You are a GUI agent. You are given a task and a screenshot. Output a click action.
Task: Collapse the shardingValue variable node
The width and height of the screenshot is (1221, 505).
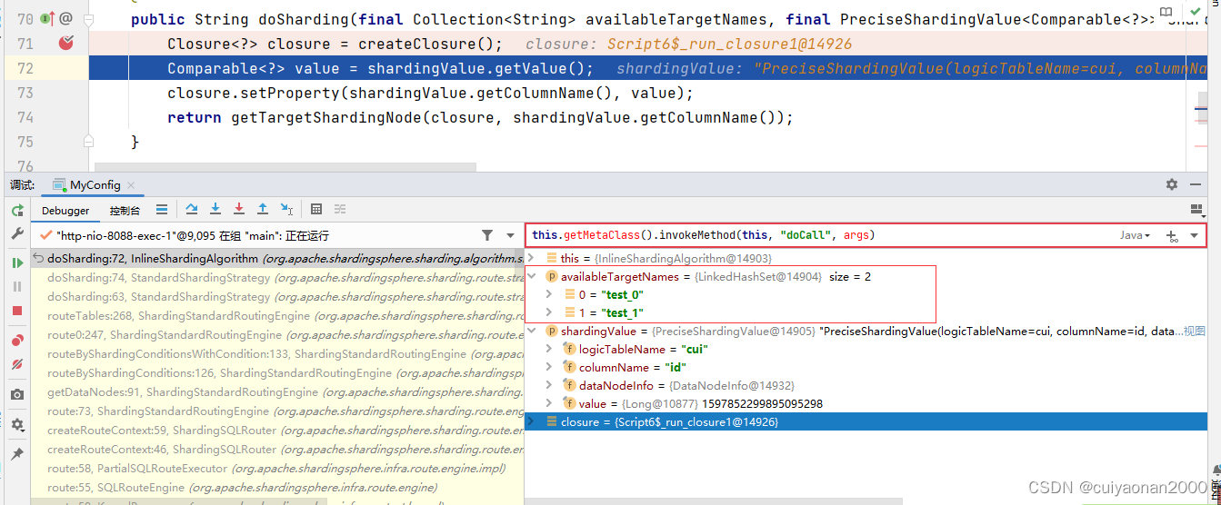tap(532, 332)
